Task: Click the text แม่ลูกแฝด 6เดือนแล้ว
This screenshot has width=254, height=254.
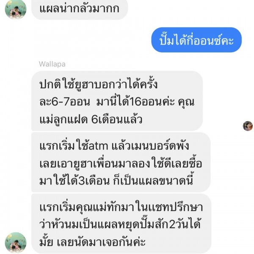Action: (x=91, y=120)
